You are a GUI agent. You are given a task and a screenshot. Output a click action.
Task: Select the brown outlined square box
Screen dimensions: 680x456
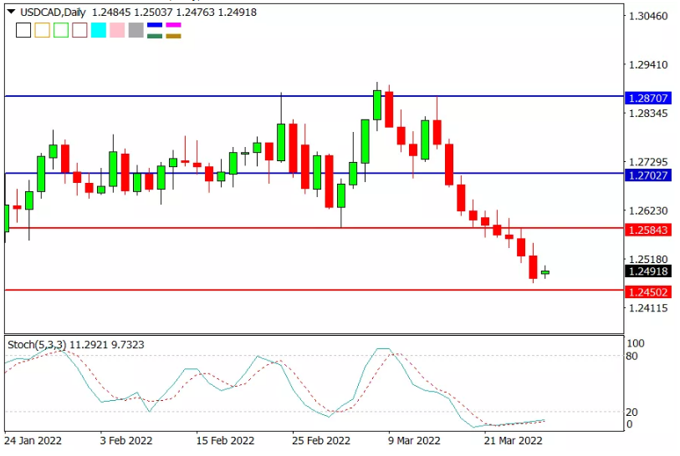click(x=79, y=30)
